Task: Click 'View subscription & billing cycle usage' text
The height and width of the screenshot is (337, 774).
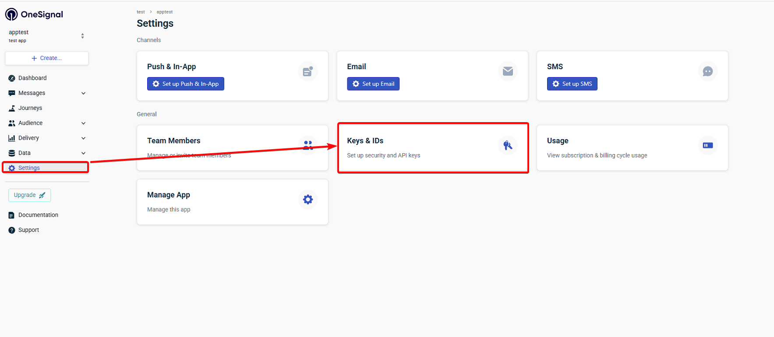Action: [597, 155]
